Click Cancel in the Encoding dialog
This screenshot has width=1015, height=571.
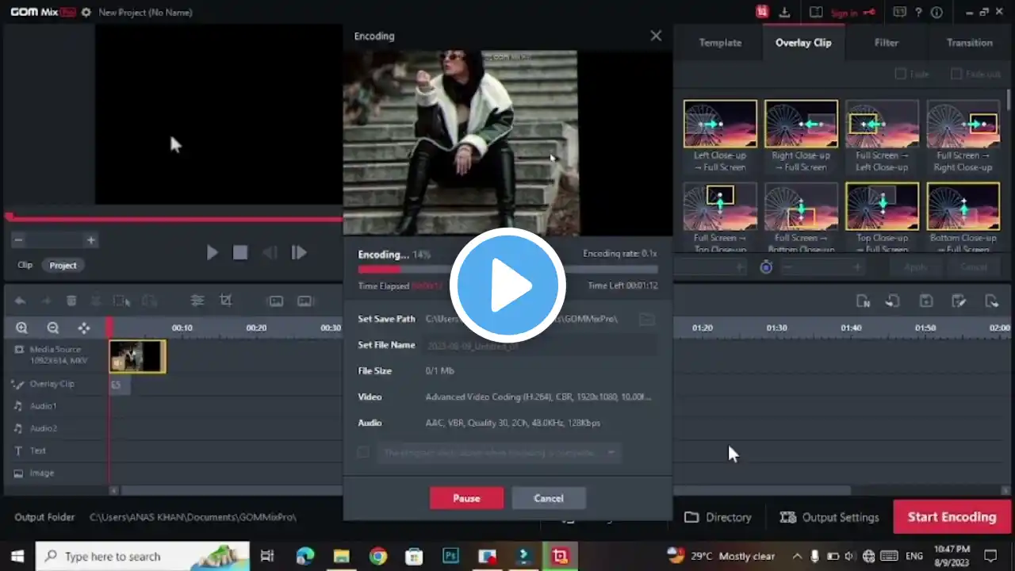548,498
